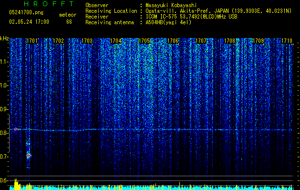The image size is (300, 190).
Task: Click the 0.6 kHz axis label
Action: (4, 180)
